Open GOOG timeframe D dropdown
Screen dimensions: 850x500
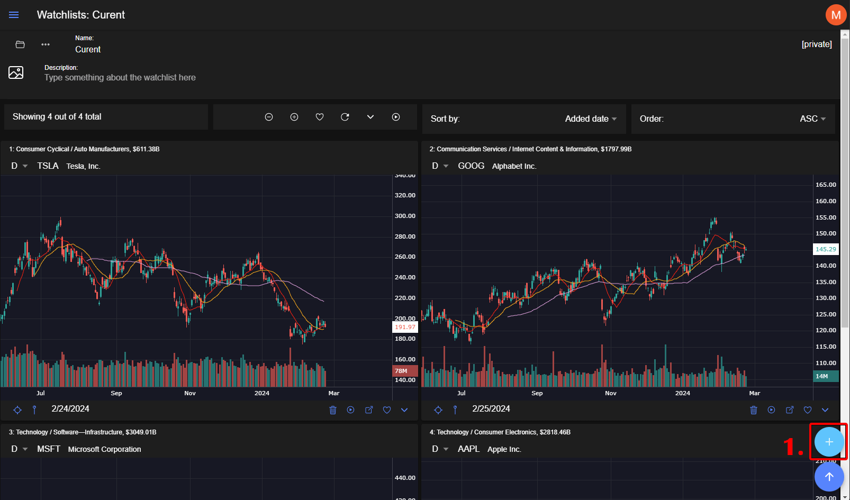[x=440, y=166]
